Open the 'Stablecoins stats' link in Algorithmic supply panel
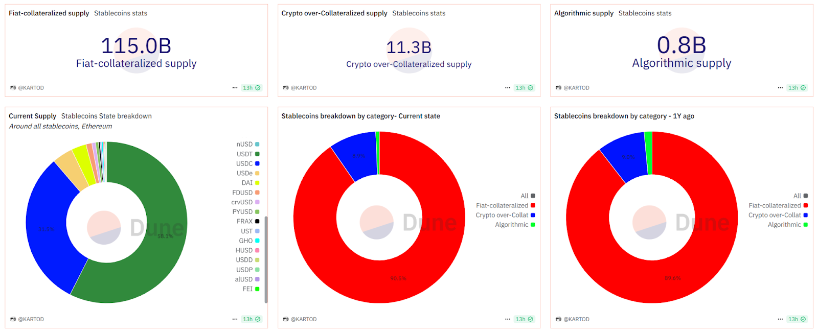This screenshot has height=334, width=818. (x=645, y=13)
